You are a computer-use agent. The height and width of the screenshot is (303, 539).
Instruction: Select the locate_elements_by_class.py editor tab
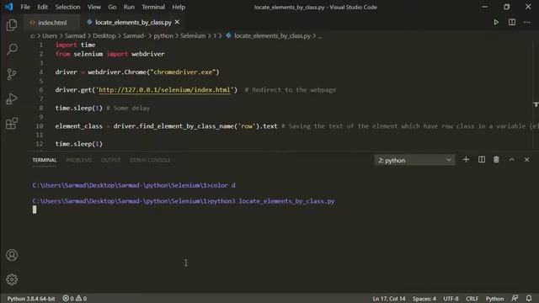pyautogui.click(x=133, y=23)
